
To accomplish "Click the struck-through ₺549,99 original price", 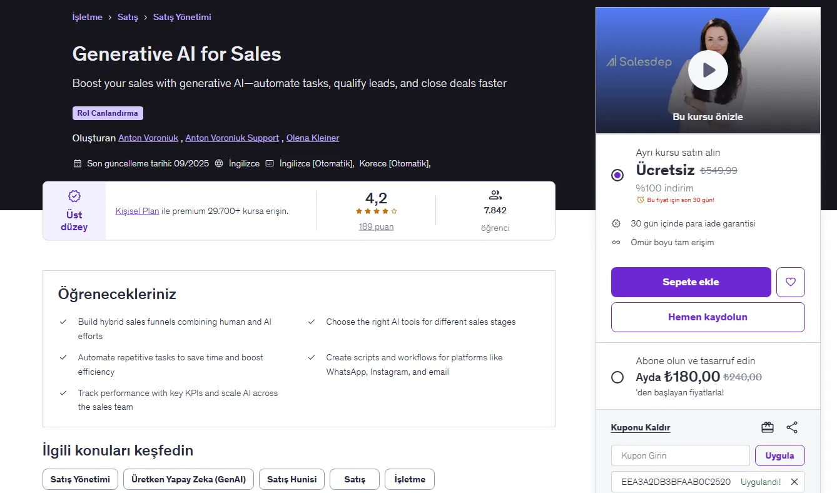I will [x=719, y=170].
